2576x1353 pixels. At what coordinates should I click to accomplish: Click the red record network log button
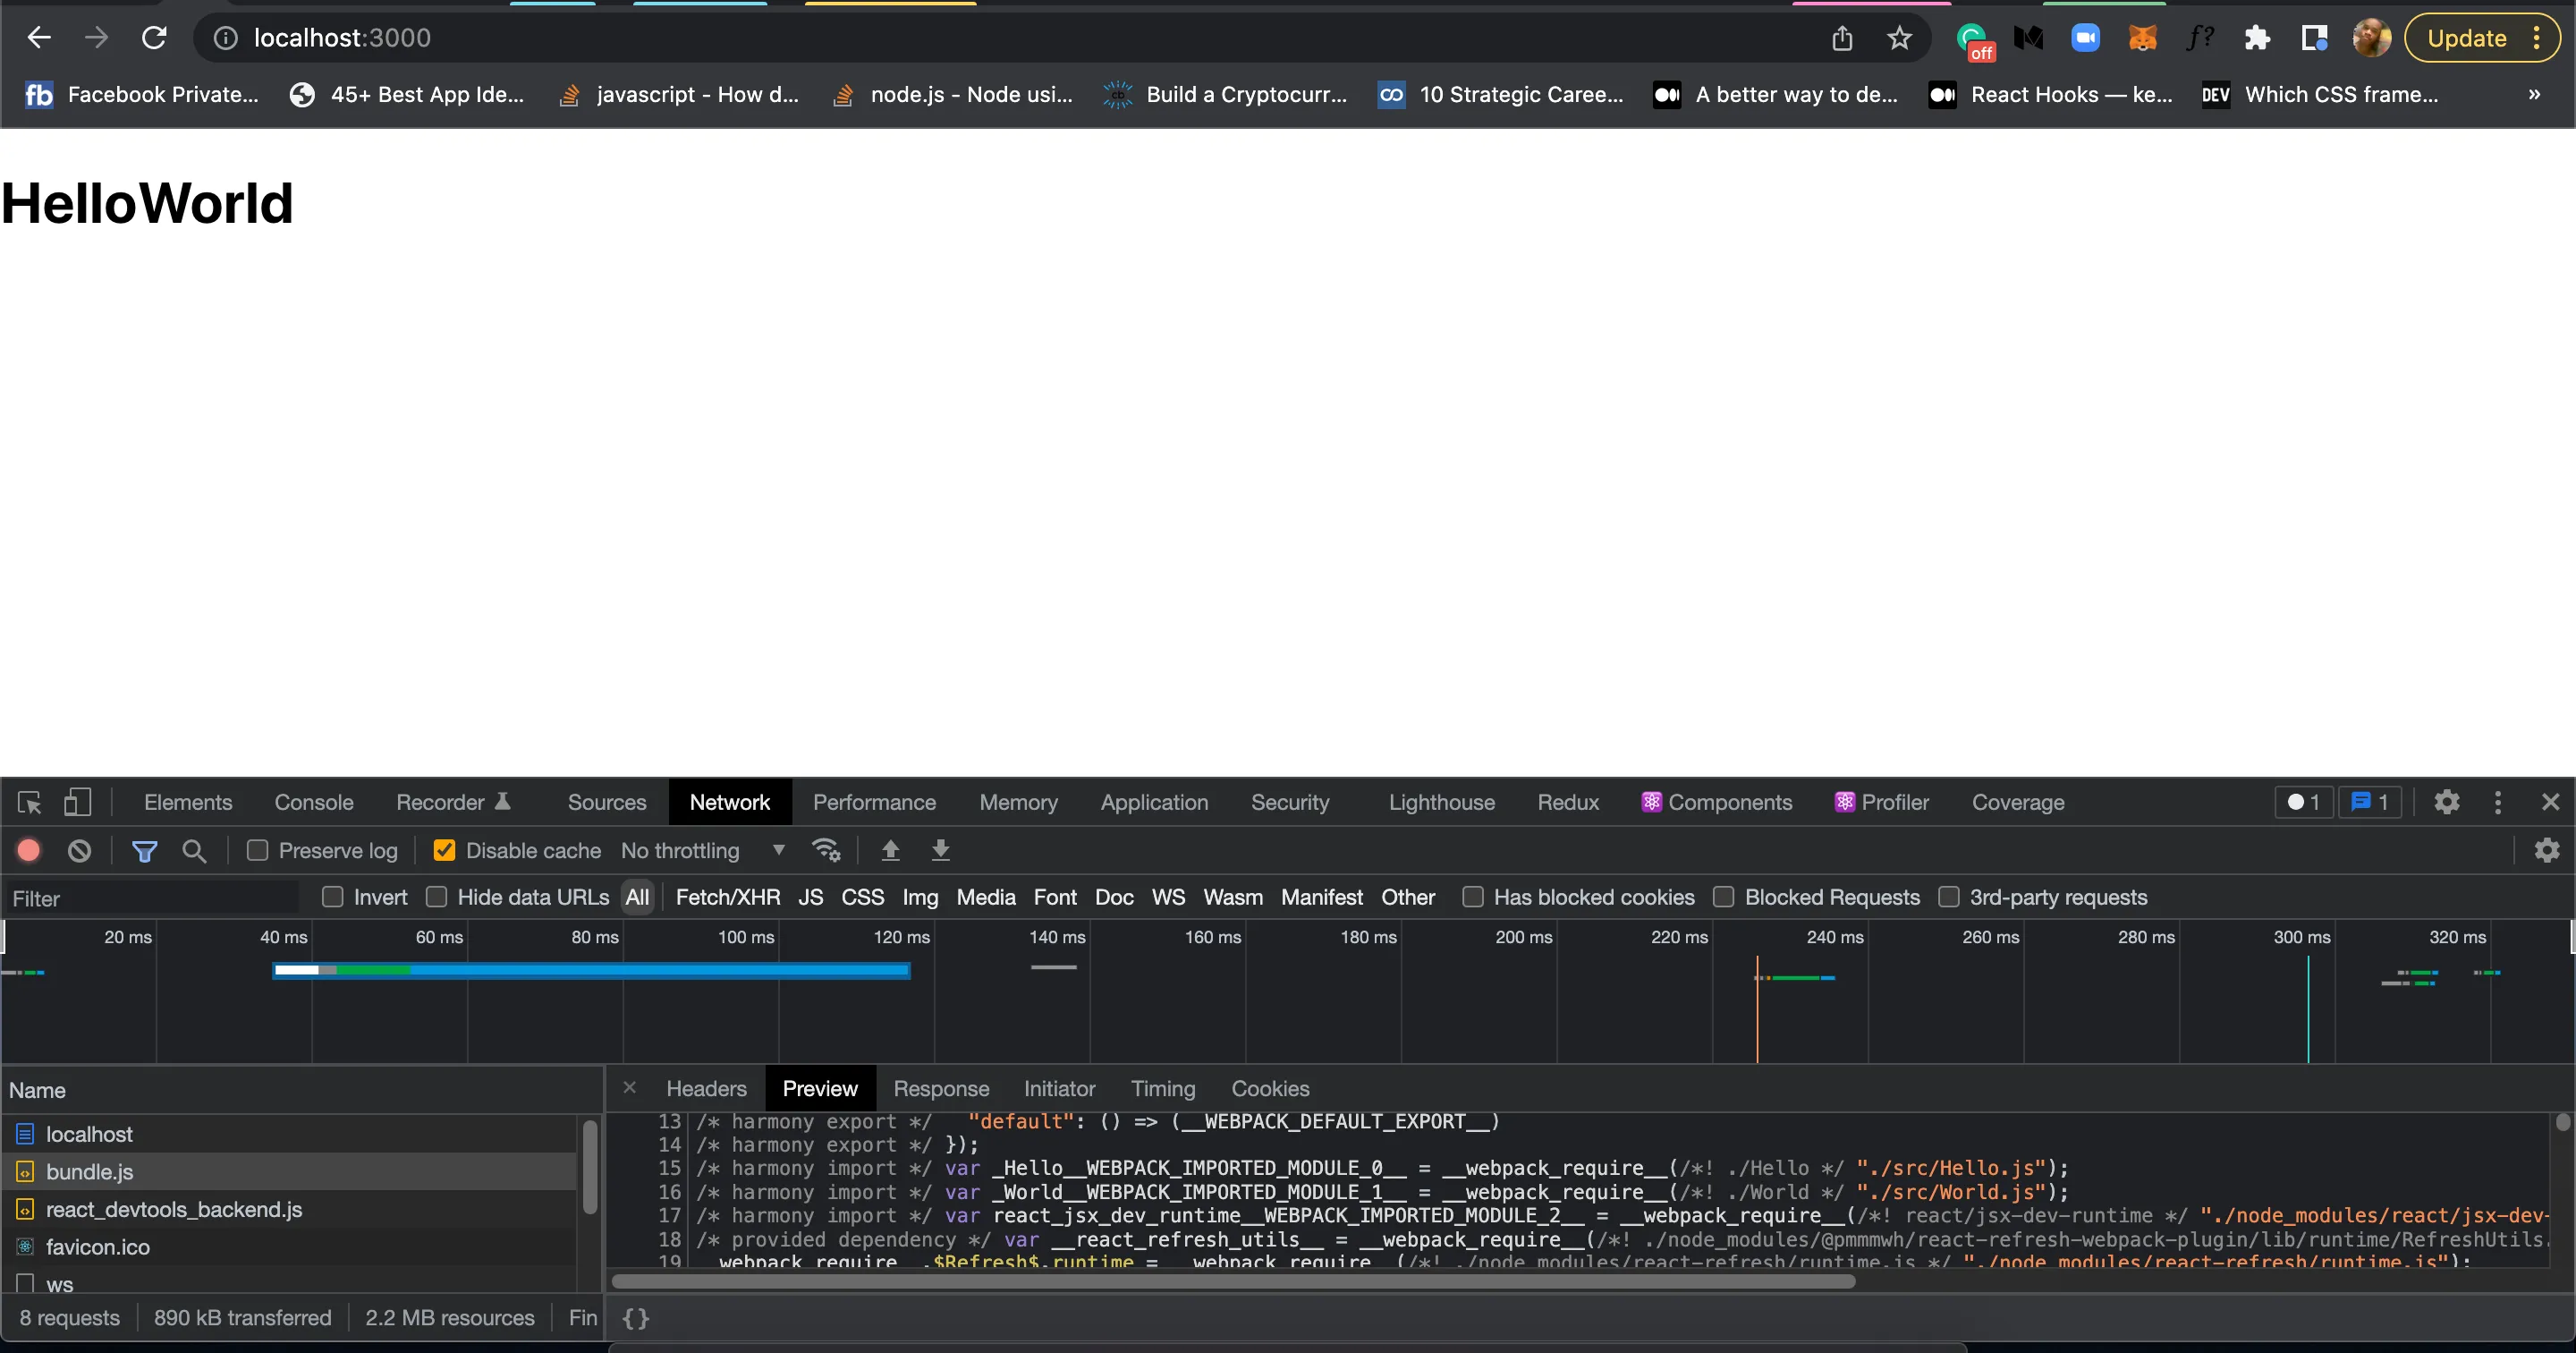pos(28,851)
